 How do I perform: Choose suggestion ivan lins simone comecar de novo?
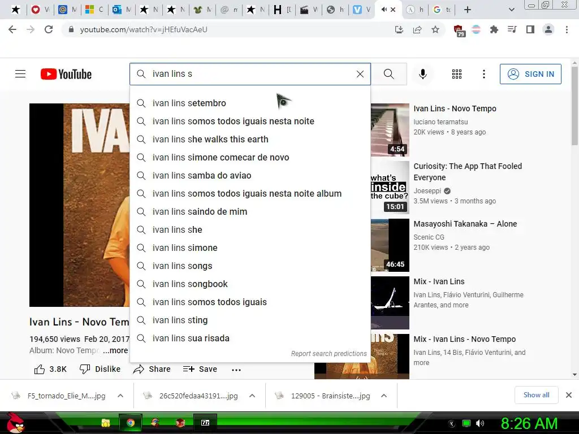click(250, 157)
